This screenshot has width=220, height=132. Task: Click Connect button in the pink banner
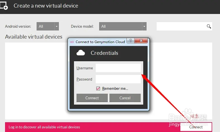196,127
